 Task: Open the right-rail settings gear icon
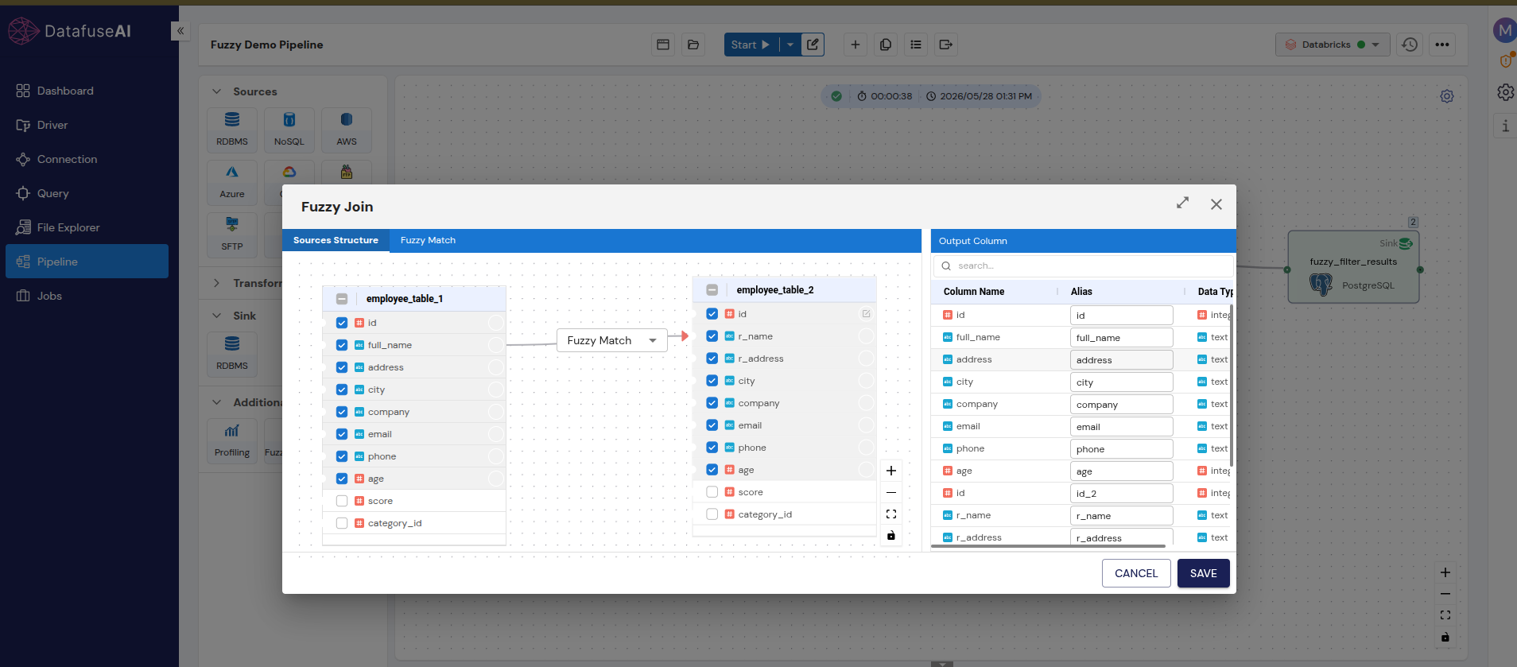tap(1505, 92)
